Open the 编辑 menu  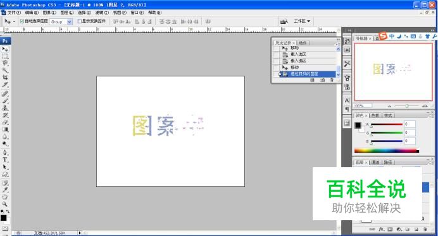32,13
